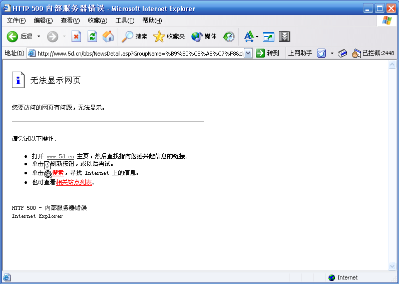Refresh the page with the toolbar refresh icon

(x=92, y=37)
